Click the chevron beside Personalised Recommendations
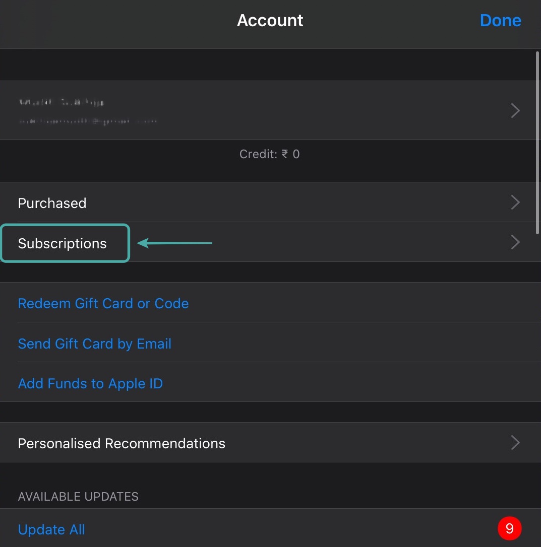The width and height of the screenshot is (541, 547). click(x=515, y=443)
